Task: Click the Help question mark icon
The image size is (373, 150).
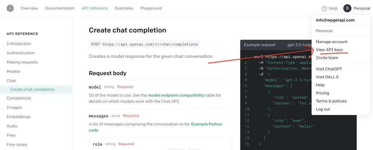Action: tap(325, 9)
